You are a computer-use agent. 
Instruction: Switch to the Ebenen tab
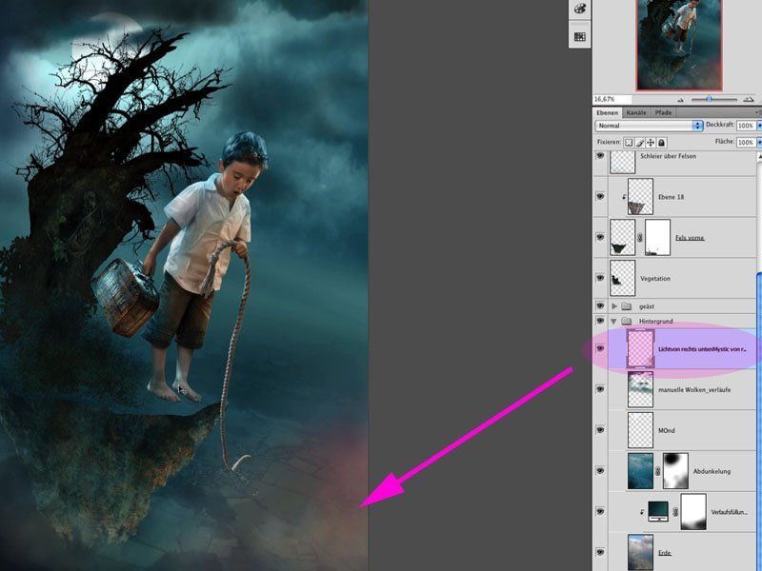click(607, 112)
